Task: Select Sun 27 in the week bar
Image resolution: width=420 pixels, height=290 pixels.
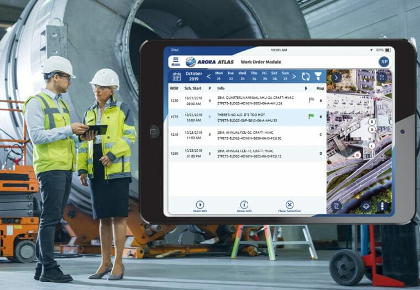Action: 285,76
